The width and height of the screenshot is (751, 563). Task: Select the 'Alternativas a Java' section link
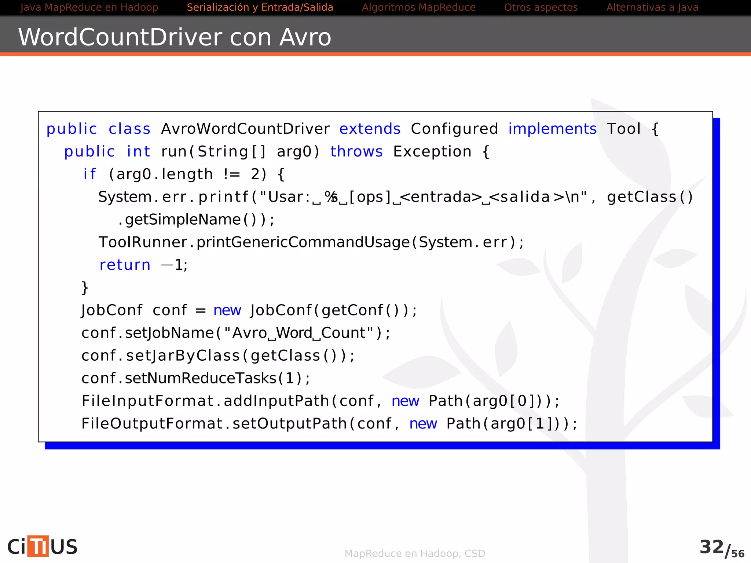click(652, 7)
